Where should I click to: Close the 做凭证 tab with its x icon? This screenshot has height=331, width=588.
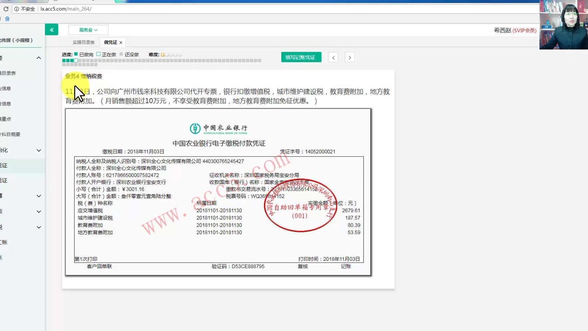point(121,43)
